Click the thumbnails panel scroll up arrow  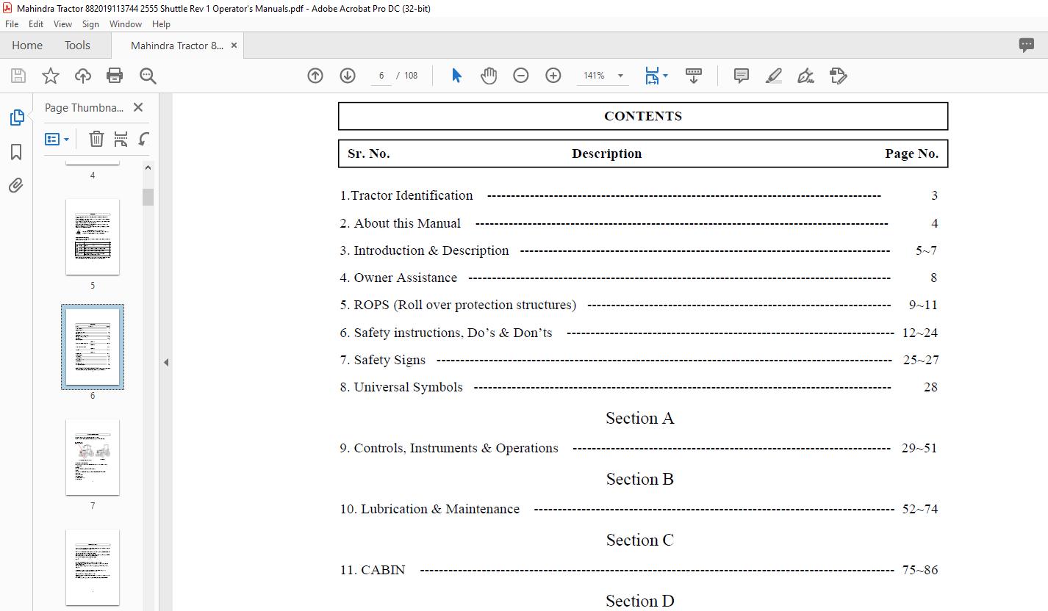point(148,168)
